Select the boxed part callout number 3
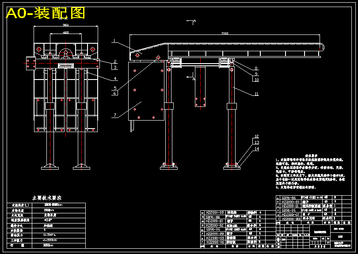 [115, 67]
